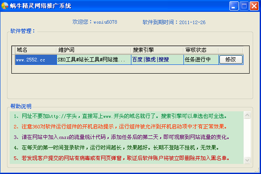261x174 pixels.
Task: Click the expiry date 2011-12-26
Action: coord(192,22)
